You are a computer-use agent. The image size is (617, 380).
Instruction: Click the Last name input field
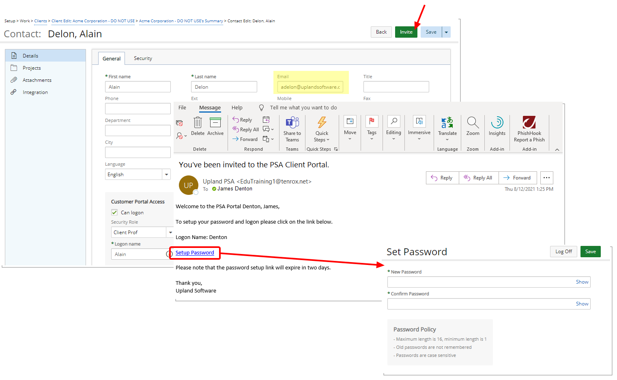(224, 87)
